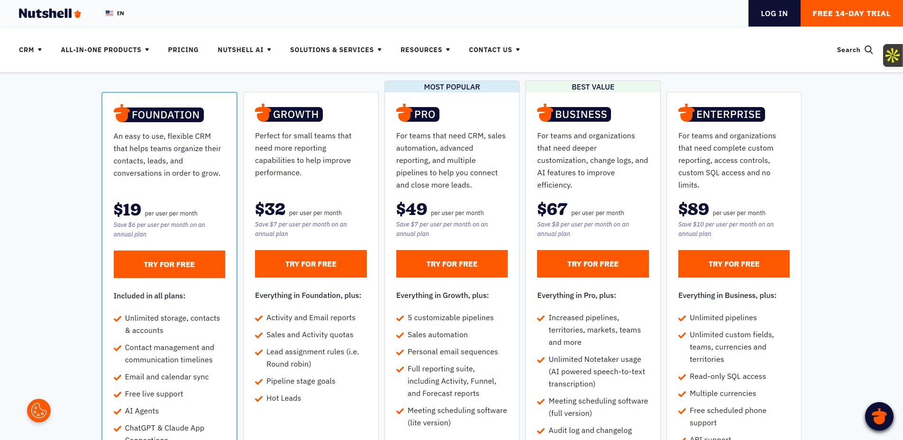The image size is (903, 440).
Task: Open the Contact Us menu
Action: (x=494, y=50)
